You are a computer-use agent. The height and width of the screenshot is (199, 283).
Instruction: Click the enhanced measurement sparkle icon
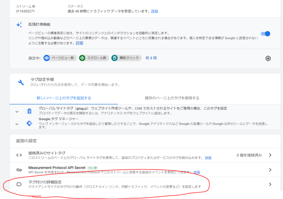click(x=19, y=25)
